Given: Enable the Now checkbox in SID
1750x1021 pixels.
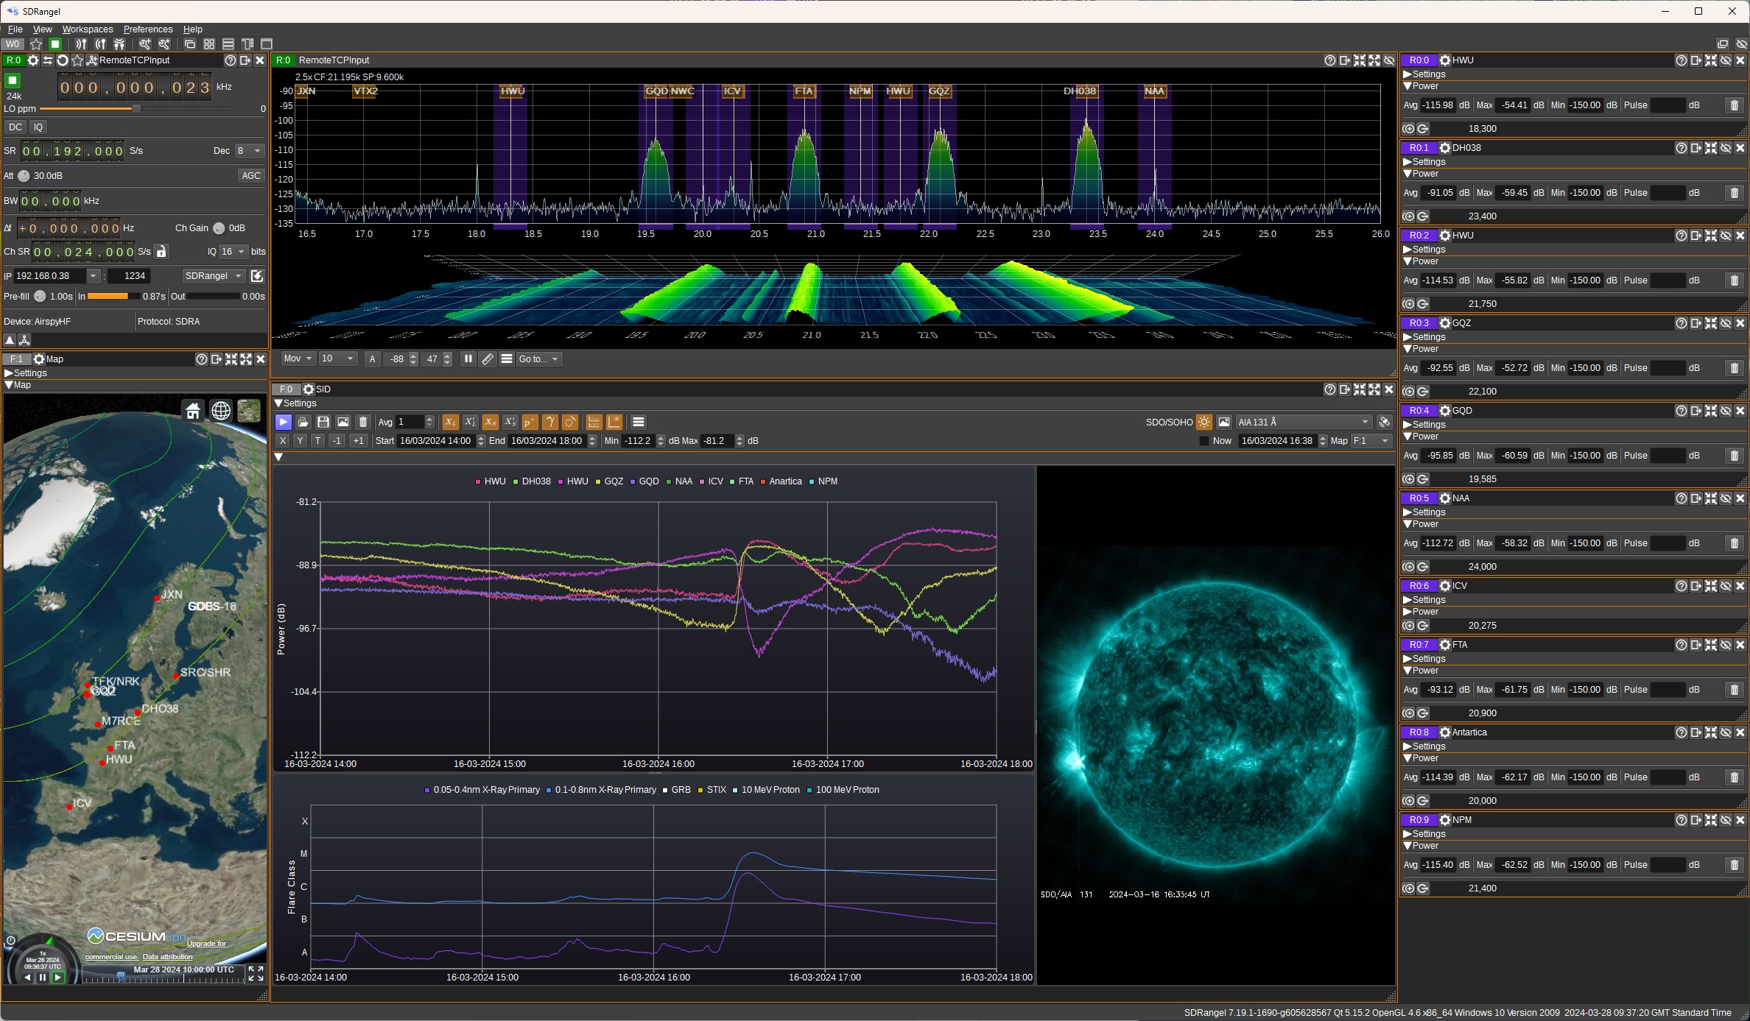Looking at the screenshot, I should [1204, 441].
